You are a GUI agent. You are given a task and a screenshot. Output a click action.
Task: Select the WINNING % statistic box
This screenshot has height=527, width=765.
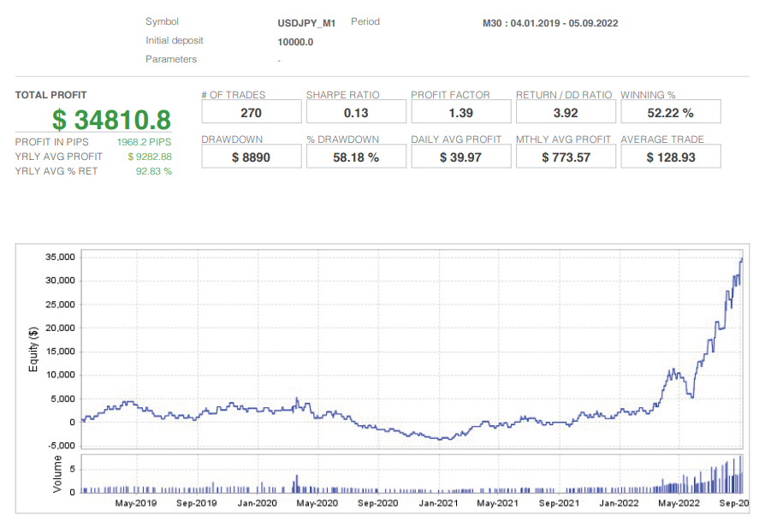point(671,111)
